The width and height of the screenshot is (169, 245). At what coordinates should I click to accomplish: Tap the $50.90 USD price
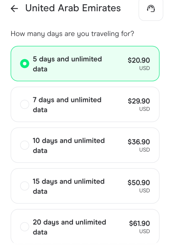click(139, 186)
